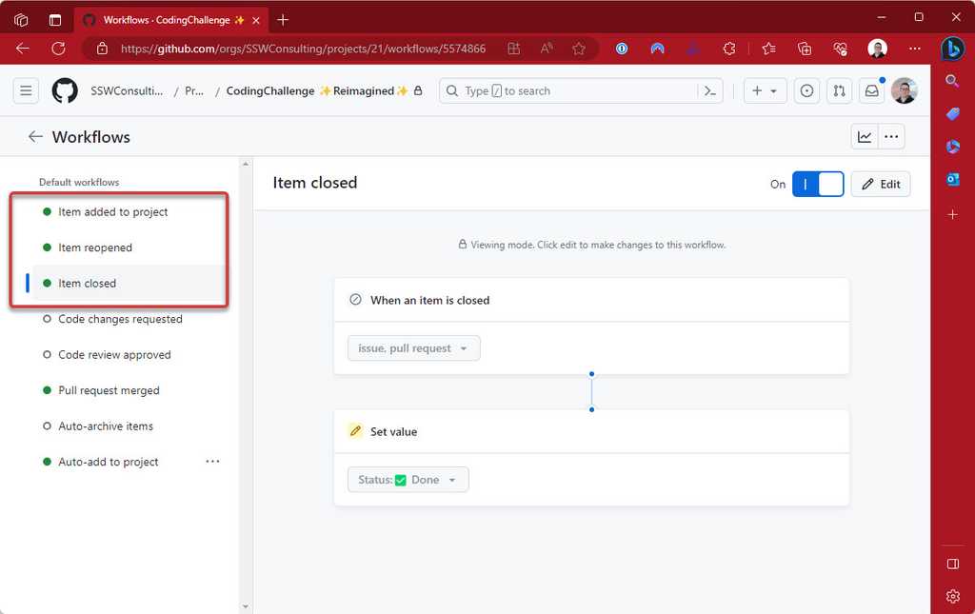Click your GitHub profile avatar
975x614 pixels.
tap(904, 90)
